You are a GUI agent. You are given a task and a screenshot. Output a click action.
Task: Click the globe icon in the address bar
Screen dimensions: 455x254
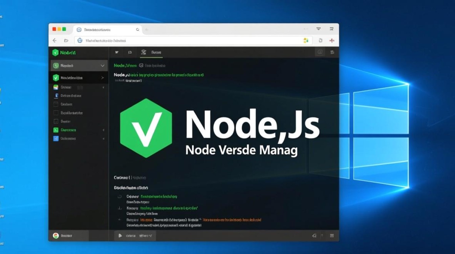(x=80, y=40)
